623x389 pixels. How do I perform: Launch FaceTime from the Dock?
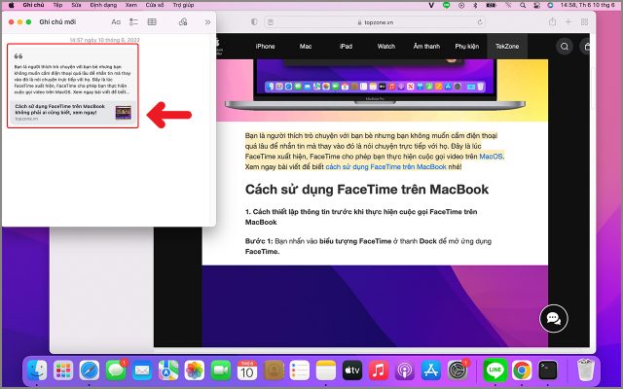click(x=220, y=371)
